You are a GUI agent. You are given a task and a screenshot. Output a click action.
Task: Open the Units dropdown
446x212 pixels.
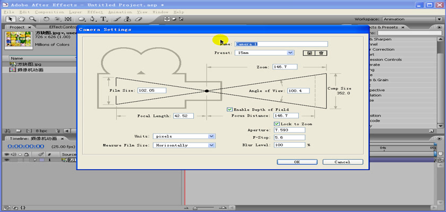click(184, 136)
